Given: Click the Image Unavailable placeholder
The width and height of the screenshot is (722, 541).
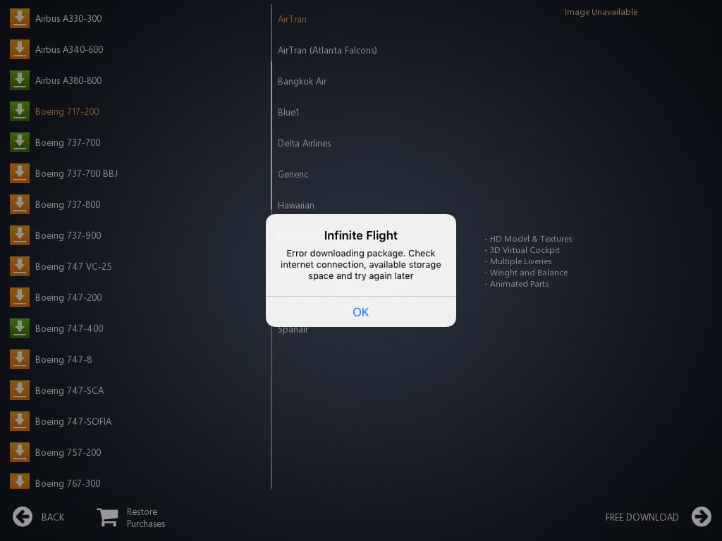Looking at the screenshot, I should pos(601,12).
